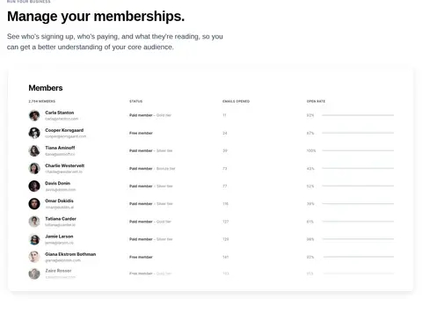
Task: Click Charlie Westervelt's "Paid member – Bronze tier" status
Action: point(152,169)
